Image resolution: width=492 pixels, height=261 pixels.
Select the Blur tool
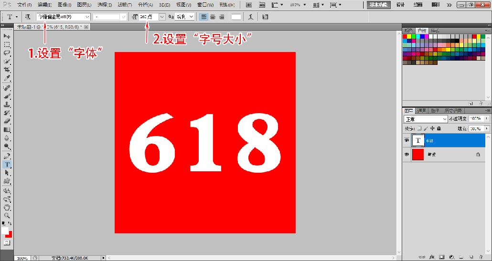(x=7, y=138)
